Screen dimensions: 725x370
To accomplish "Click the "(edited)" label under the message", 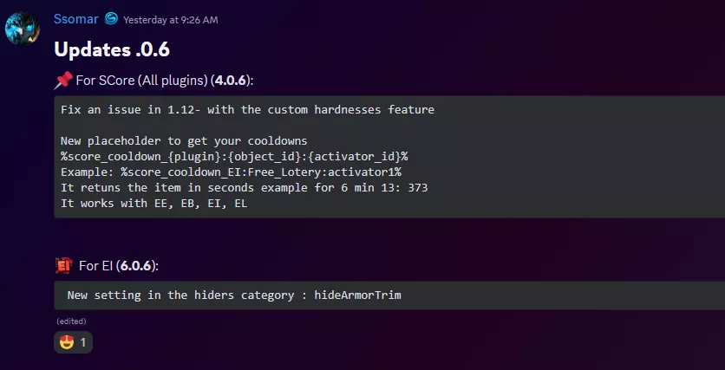I will [71, 321].
